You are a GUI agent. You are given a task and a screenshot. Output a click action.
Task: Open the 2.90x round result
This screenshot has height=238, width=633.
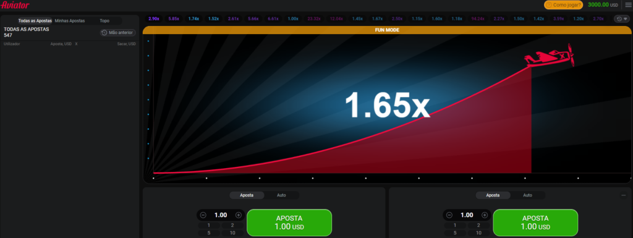point(154,19)
